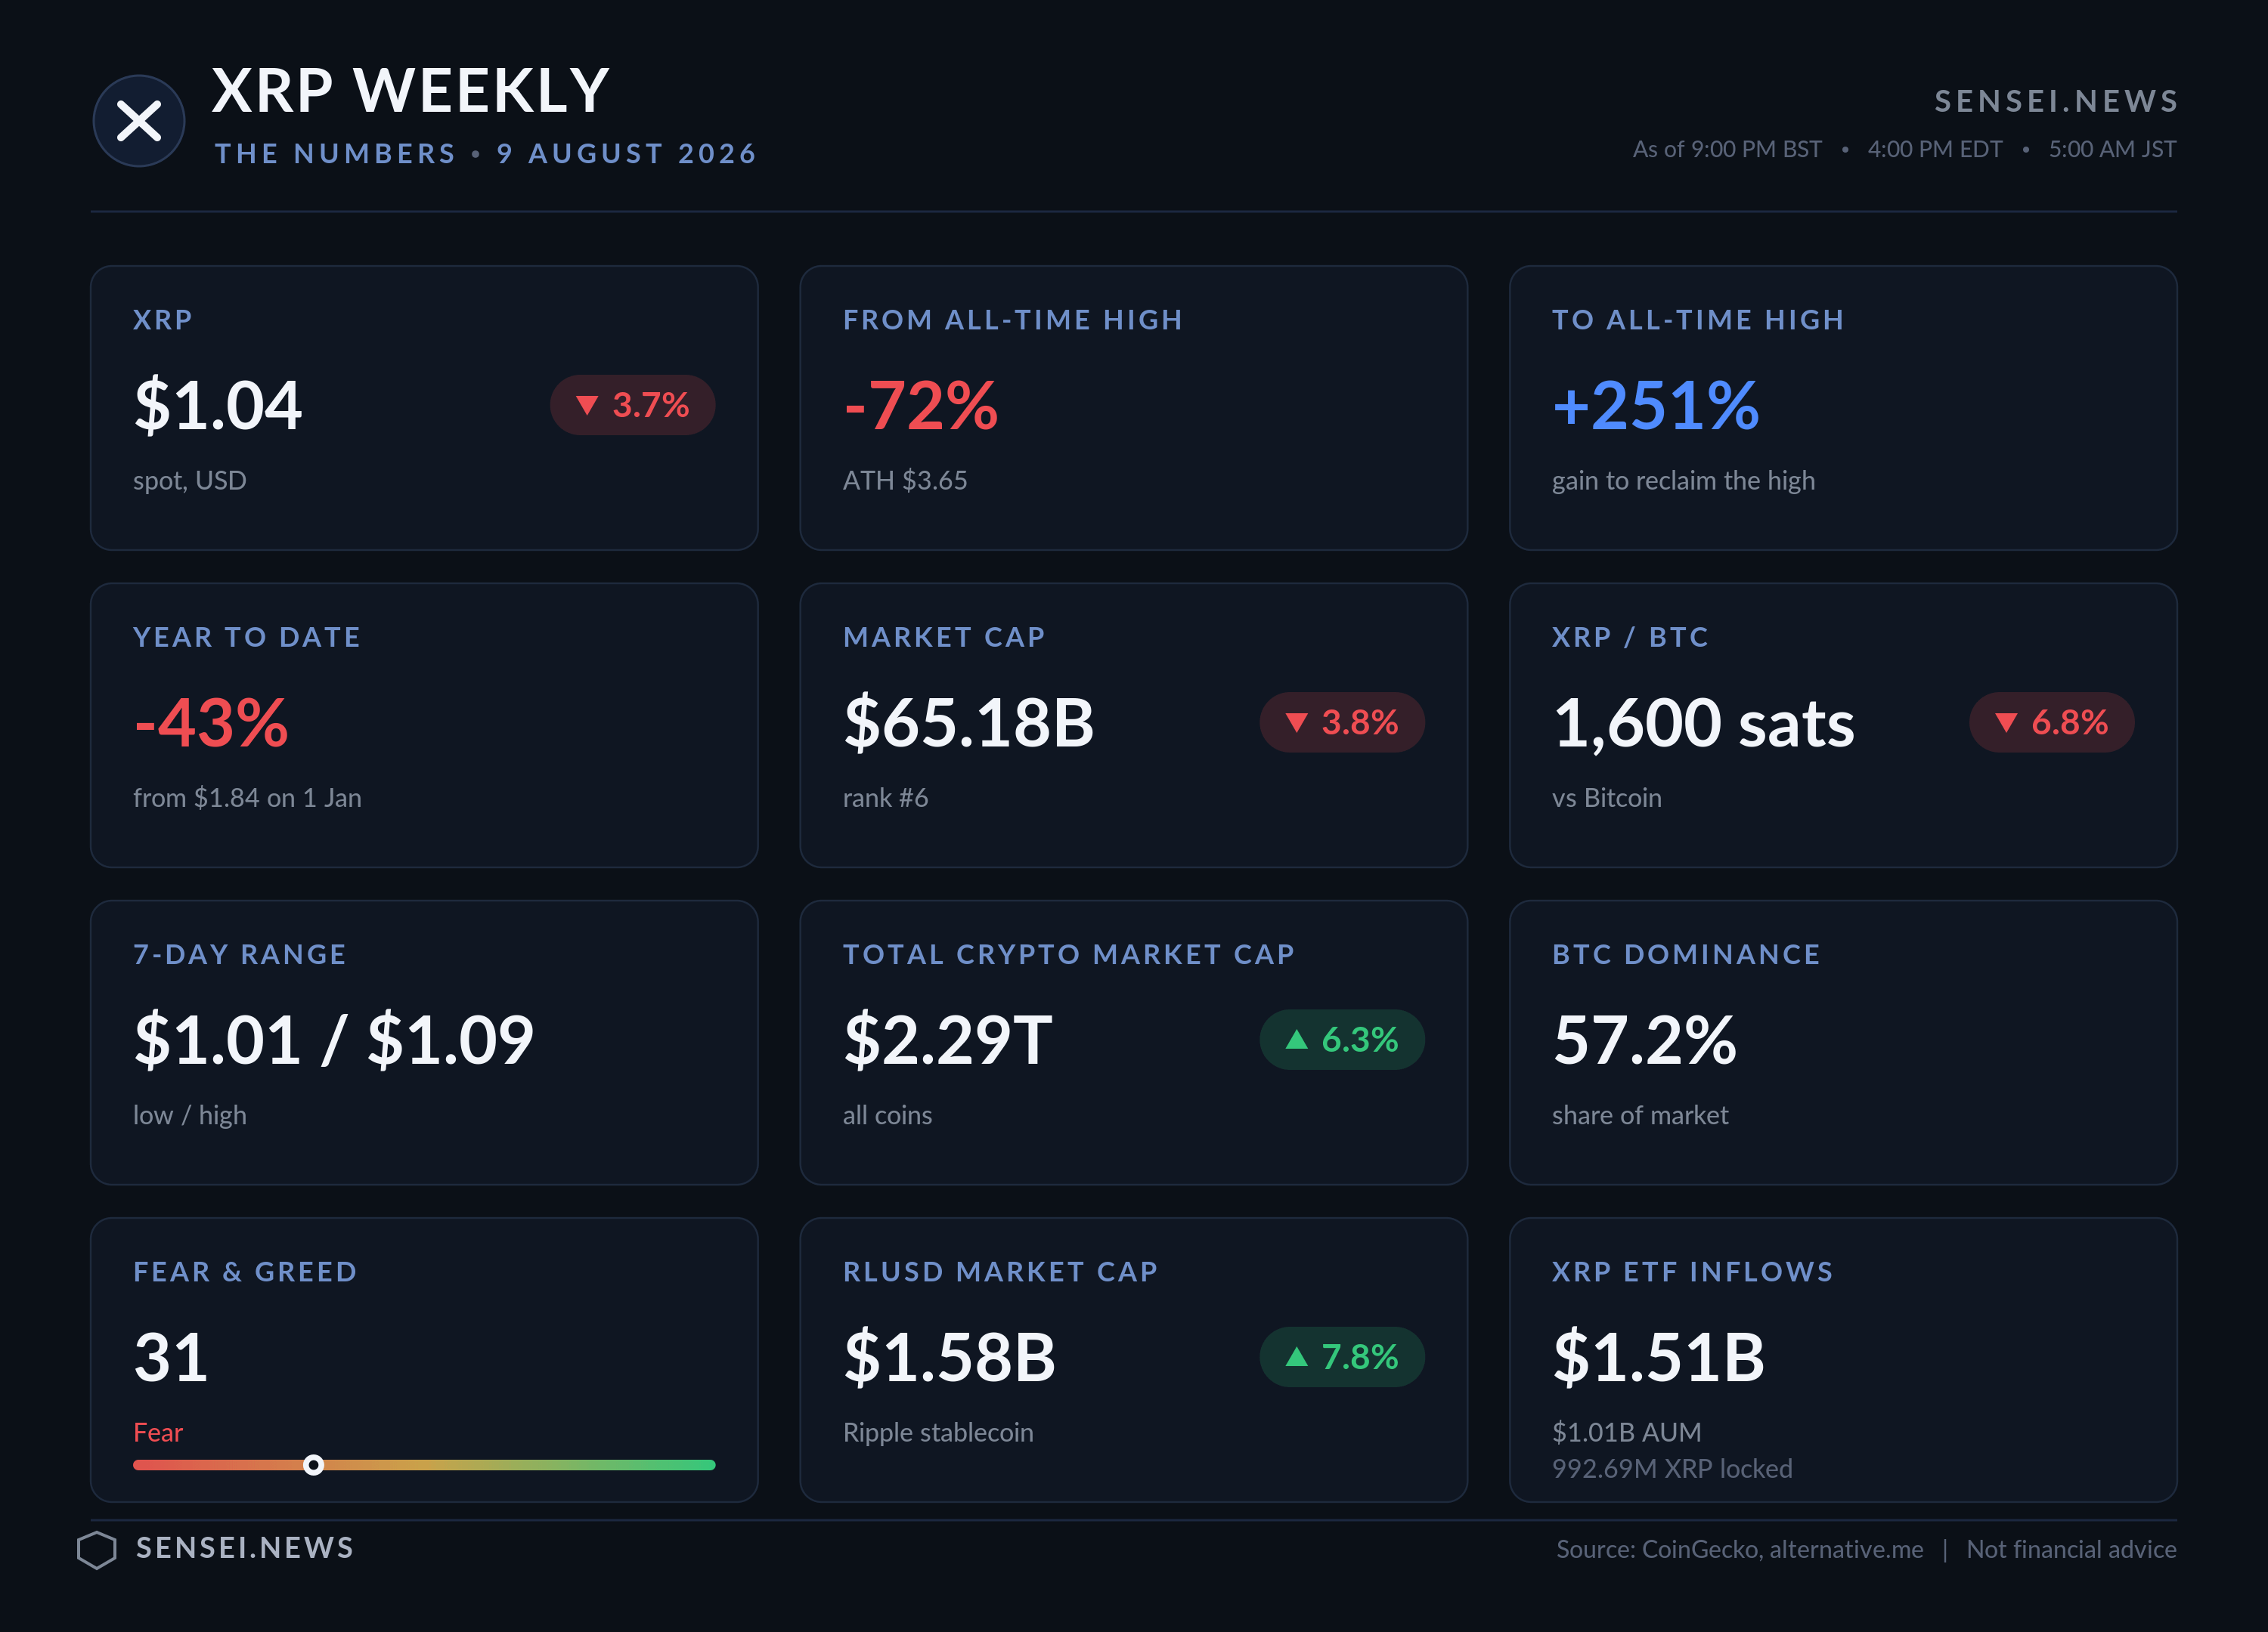Select the "XRP WEEKLY" title
This screenshot has width=2268, height=1632.
(411, 91)
